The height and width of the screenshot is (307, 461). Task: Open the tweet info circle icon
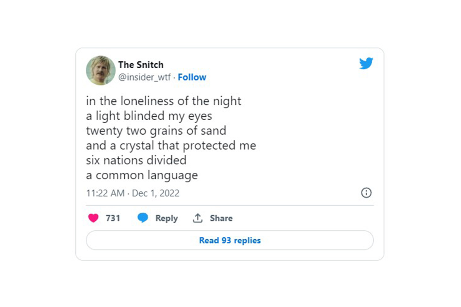pos(366,193)
